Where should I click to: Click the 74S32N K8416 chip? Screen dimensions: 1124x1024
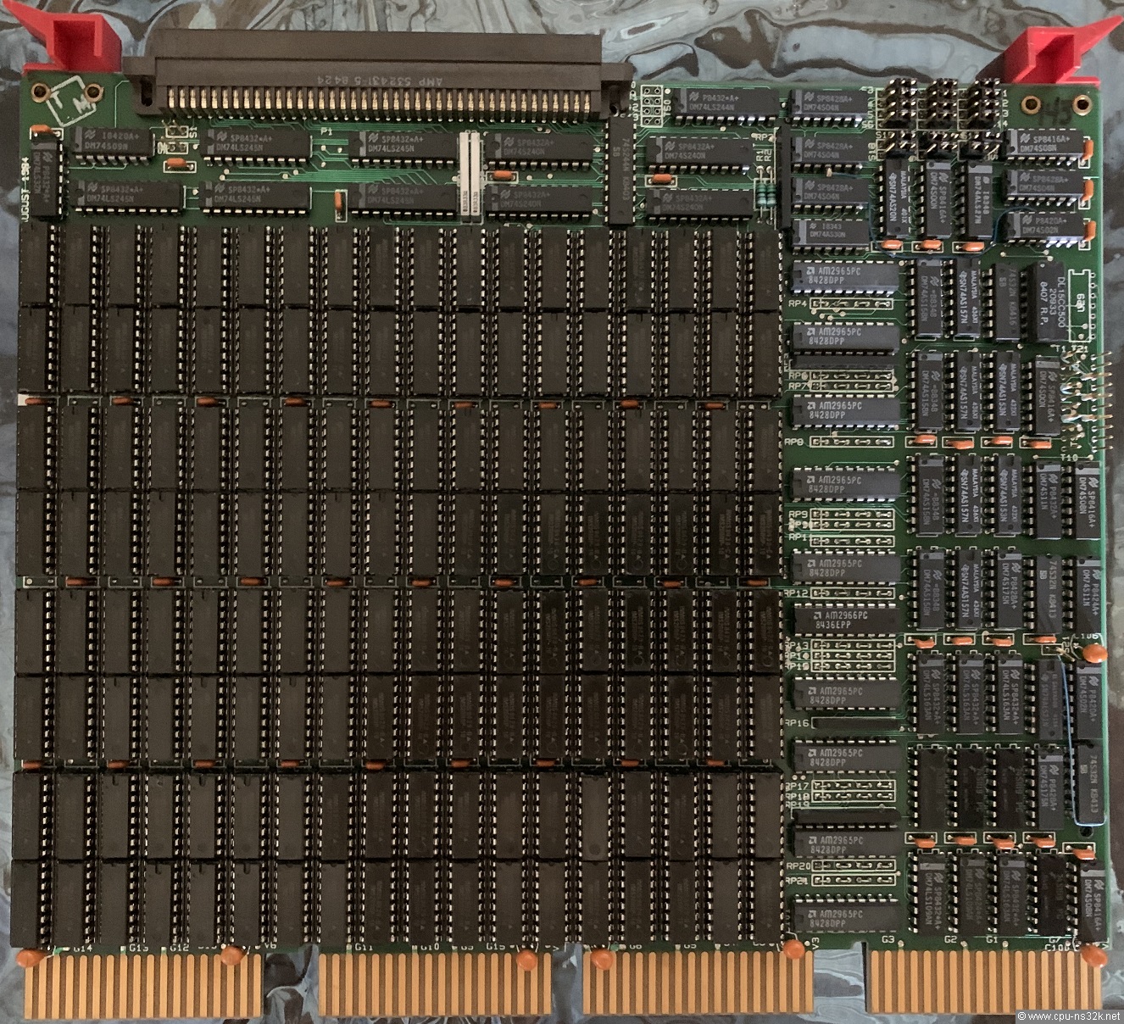click(x=1007, y=302)
